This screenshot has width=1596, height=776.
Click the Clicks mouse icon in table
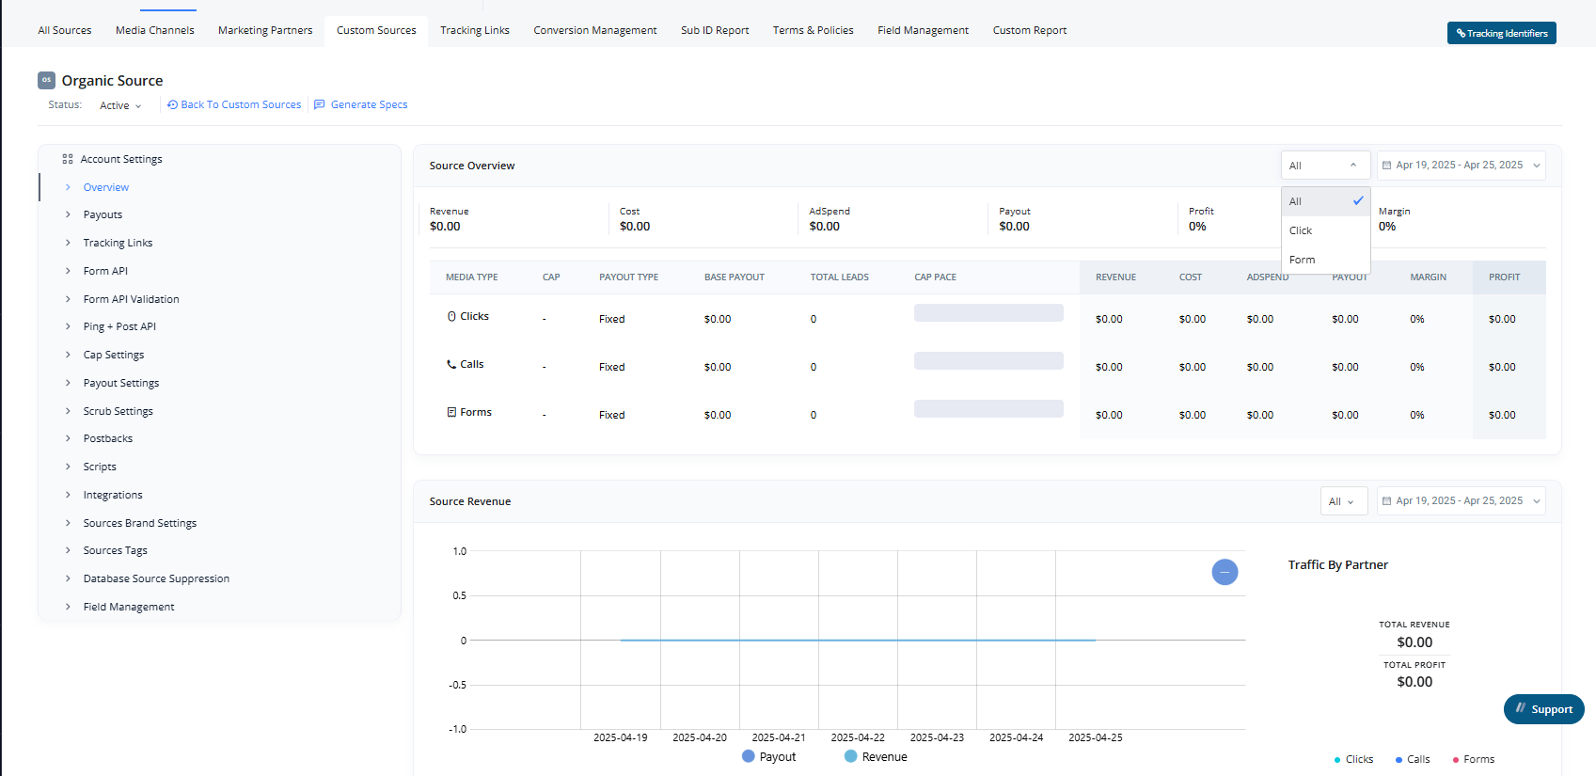tap(451, 317)
